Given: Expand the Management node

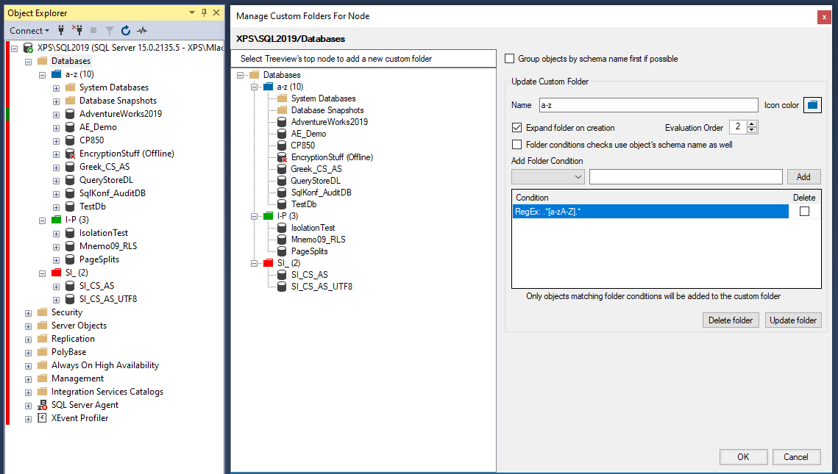Looking at the screenshot, I should click(28, 379).
